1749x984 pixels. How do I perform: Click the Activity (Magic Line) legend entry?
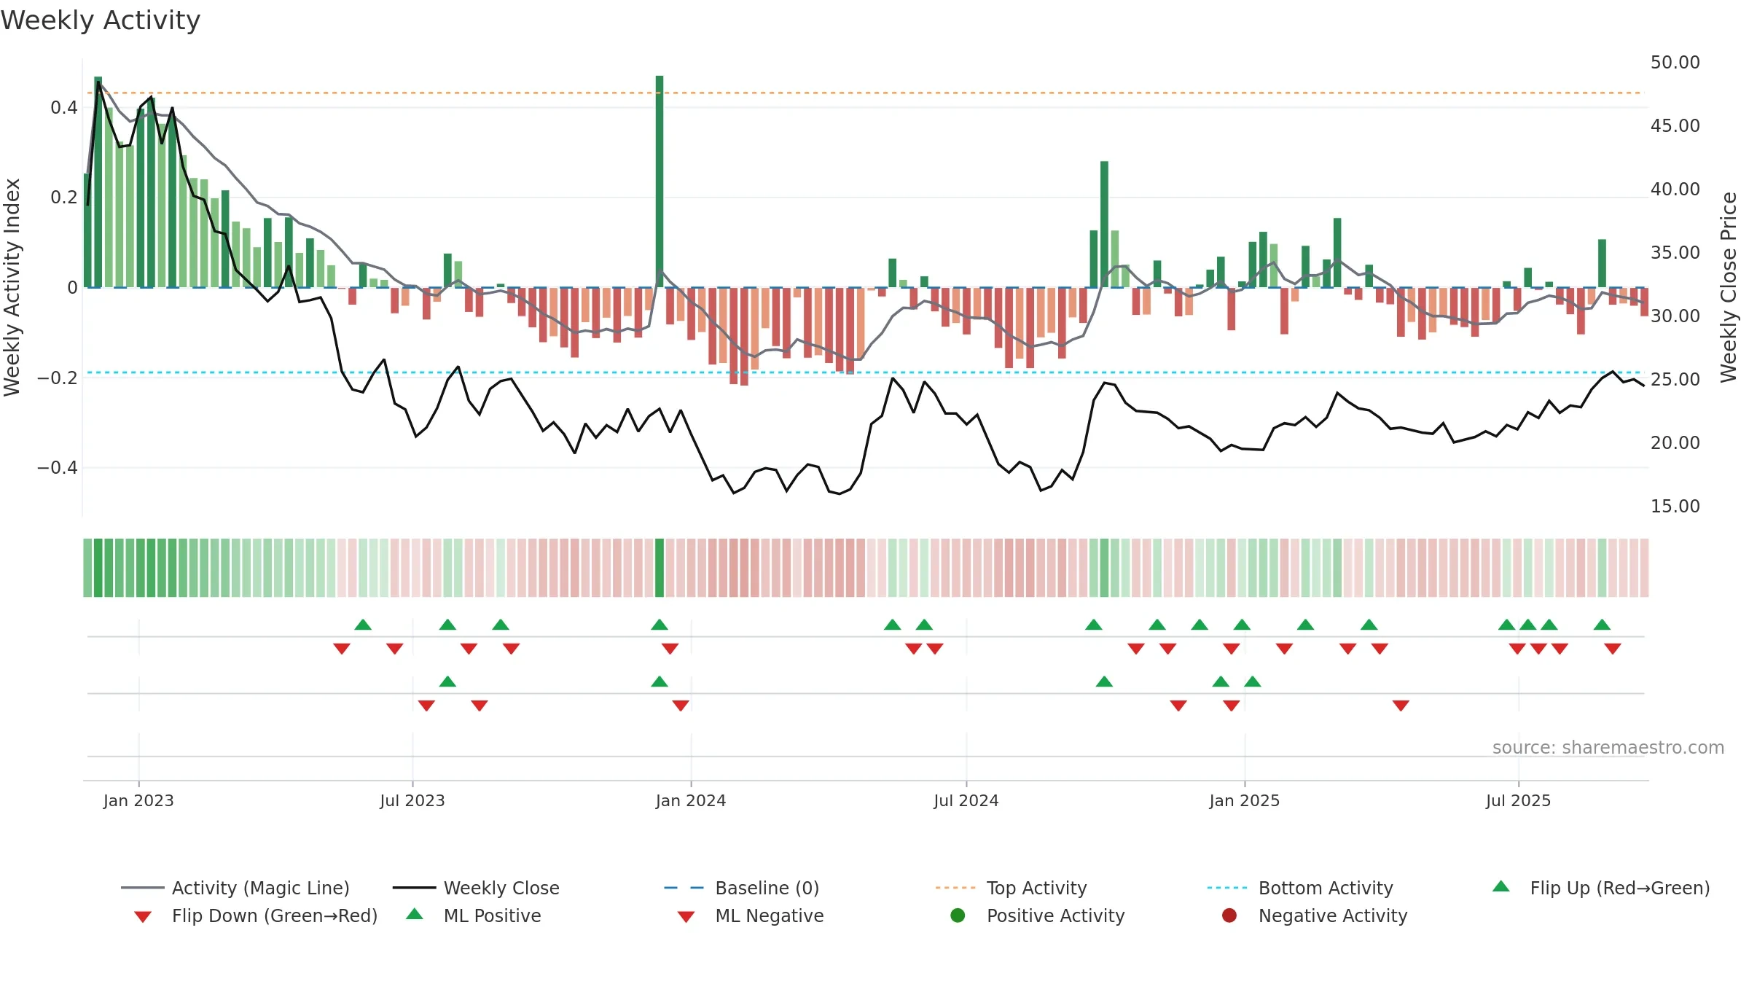(235, 888)
